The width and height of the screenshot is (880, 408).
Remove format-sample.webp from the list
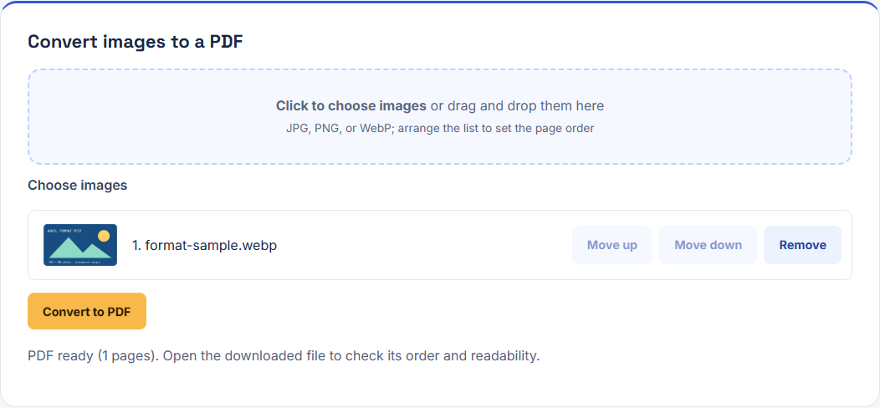click(x=802, y=245)
